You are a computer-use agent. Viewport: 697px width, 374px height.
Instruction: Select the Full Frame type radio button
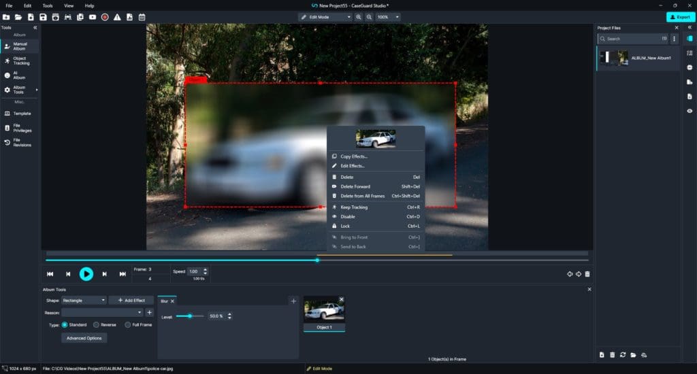(x=127, y=324)
